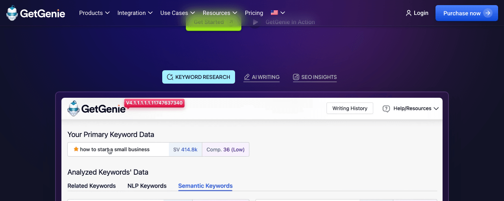Viewport: 504px width, 201px height.
Task: Open Writing History button
Action: pos(350,108)
